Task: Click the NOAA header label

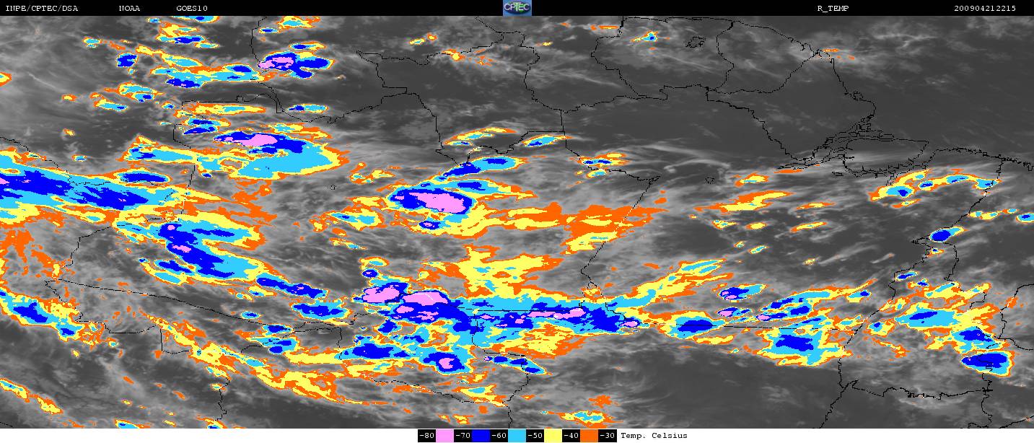Action: [x=129, y=9]
